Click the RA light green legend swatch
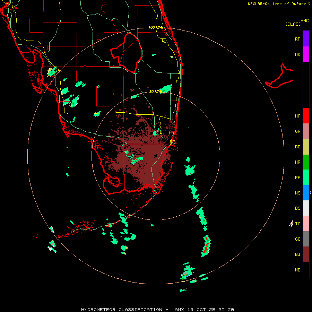This screenshot has height=312, width=312. [306, 177]
